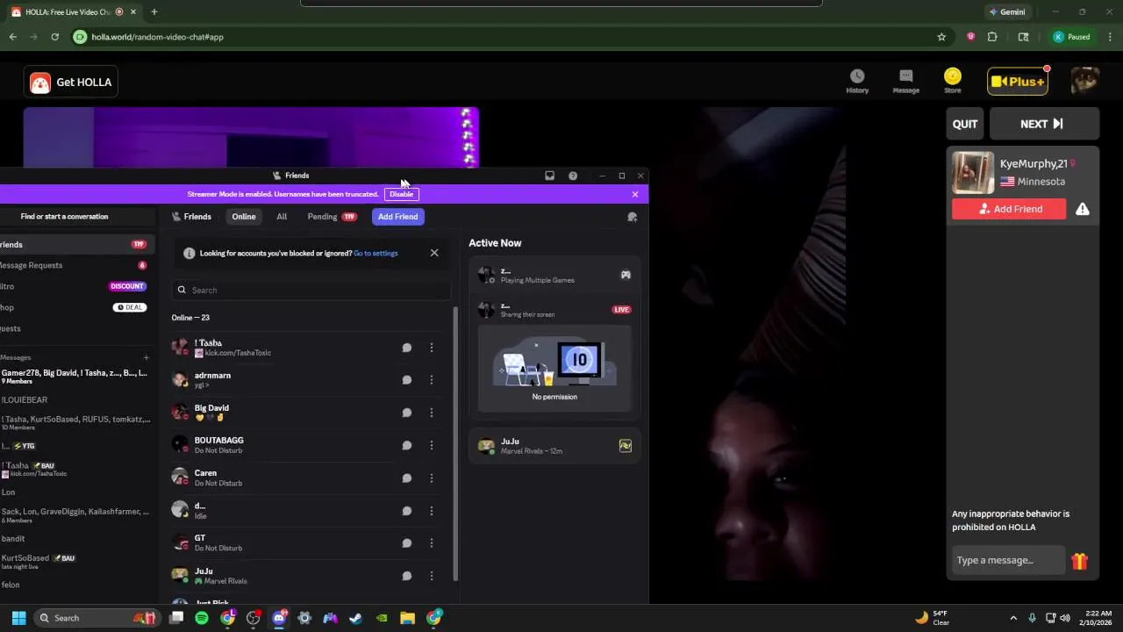Open more options for BOUTABAGG
The width and height of the screenshot is (1123, 632).
432,445
